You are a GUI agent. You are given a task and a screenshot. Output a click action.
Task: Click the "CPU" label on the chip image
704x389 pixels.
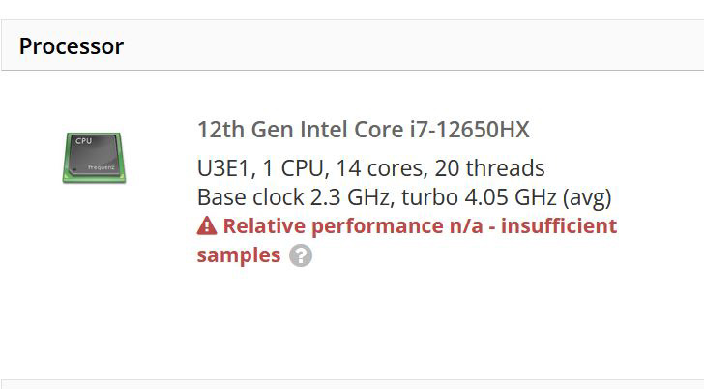pyautogui.click(x=83, y=142)
